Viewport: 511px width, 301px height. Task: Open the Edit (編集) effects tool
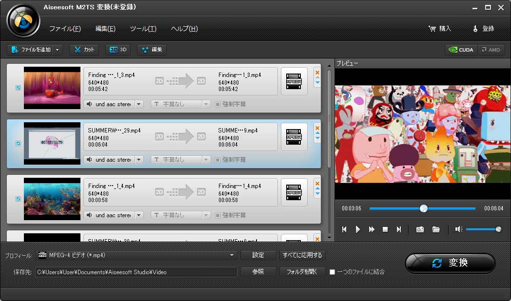click(152, 50)
